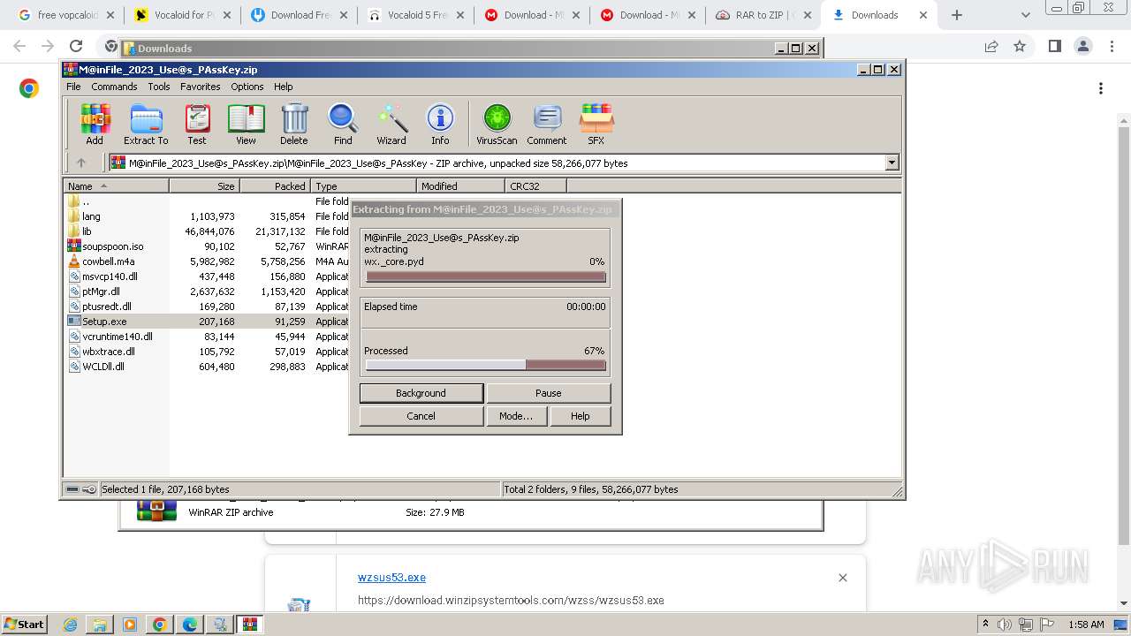
Task: Bookmark page with the star icon
Action: pos(1020,46)
